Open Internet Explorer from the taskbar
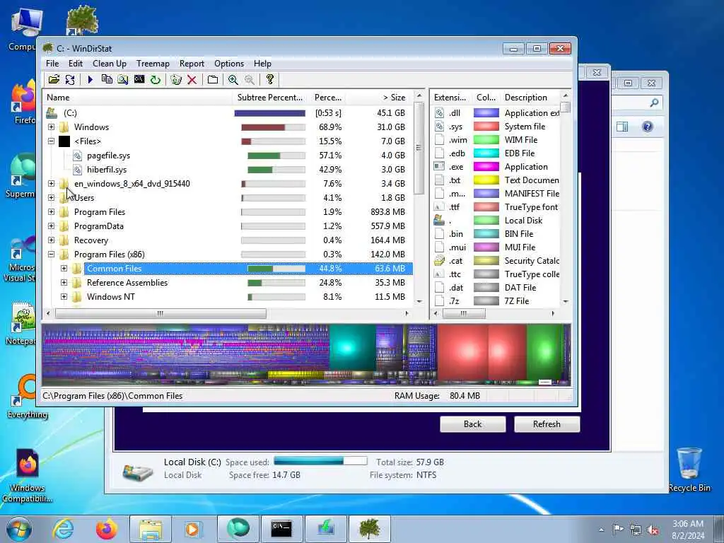The image size is (724, 543). 63,529
